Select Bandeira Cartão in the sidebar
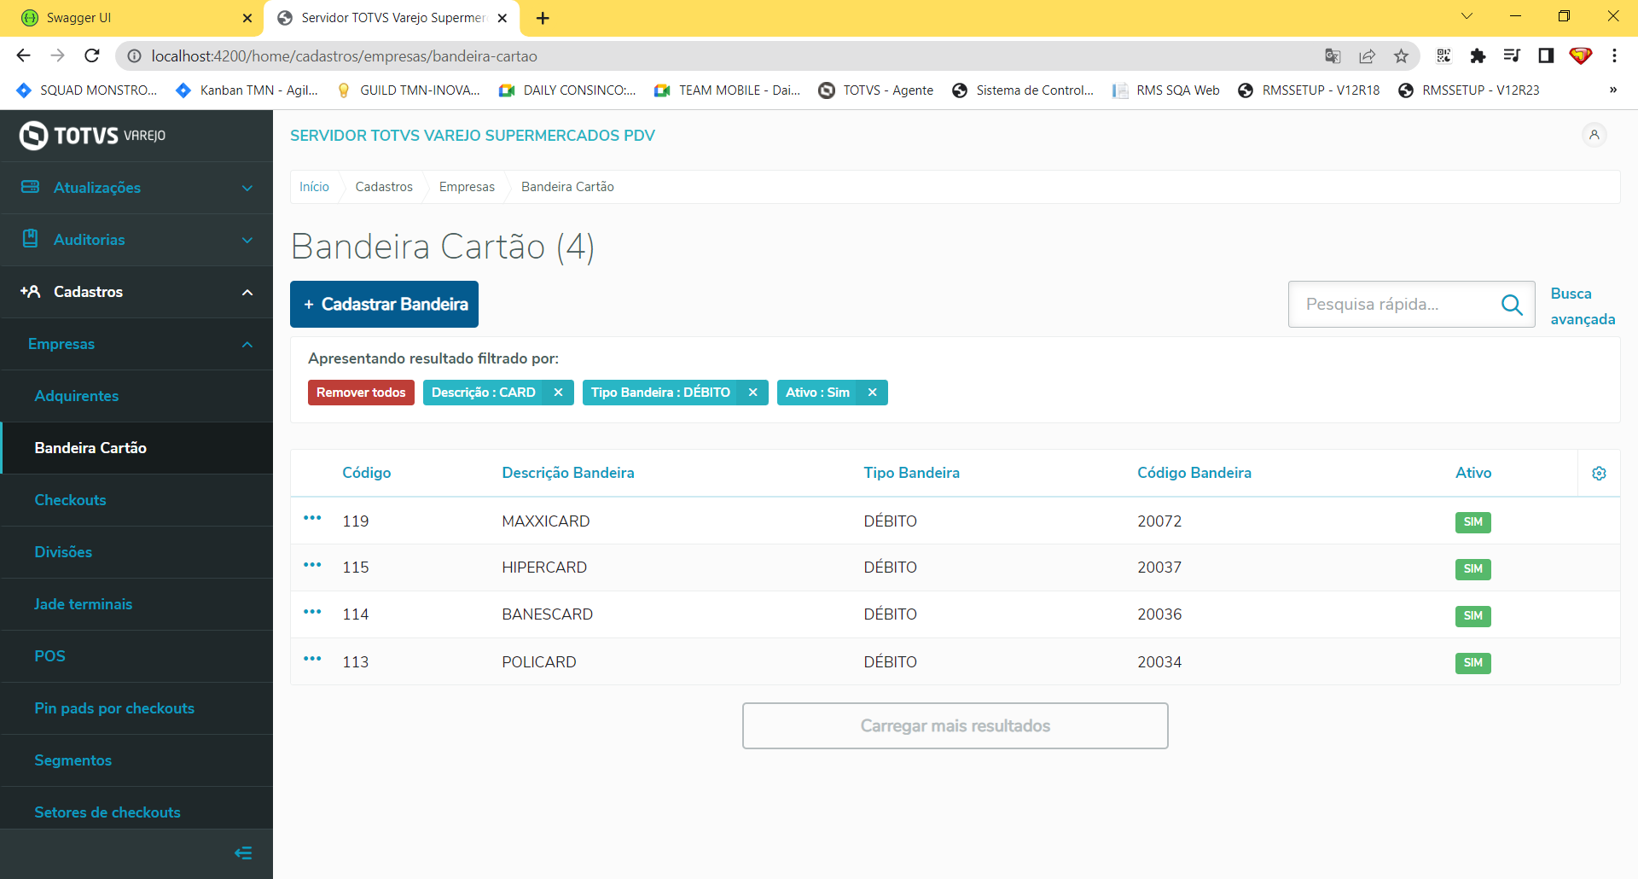This screenshot has width=1638, height=879. pos(136,448)
